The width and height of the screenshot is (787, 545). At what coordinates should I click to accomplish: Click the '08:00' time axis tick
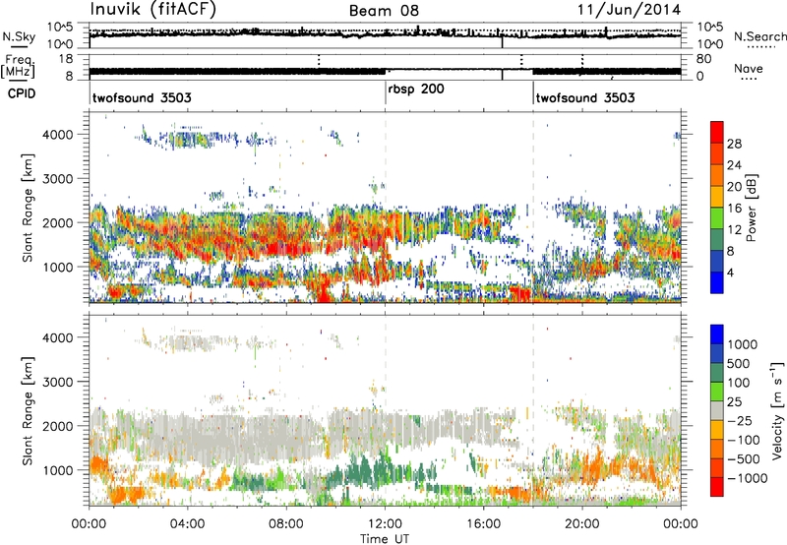[x=286, y=524]
